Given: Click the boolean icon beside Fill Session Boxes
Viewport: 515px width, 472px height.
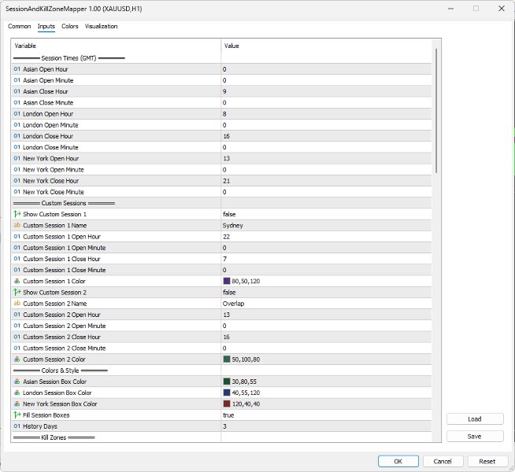Looking at the screenshot, I should pos(17,415).
